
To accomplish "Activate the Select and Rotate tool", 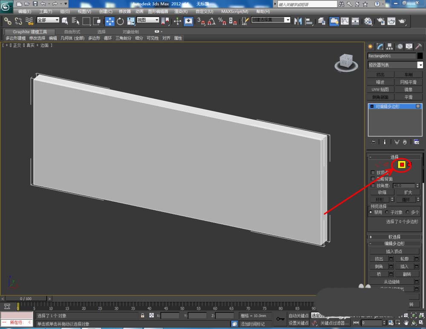I will click(x=120, y=21).
